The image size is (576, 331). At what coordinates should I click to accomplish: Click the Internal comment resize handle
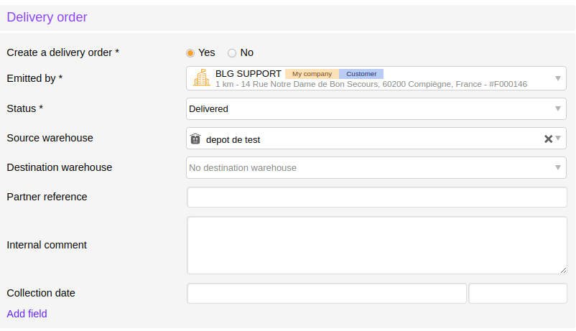564,271
